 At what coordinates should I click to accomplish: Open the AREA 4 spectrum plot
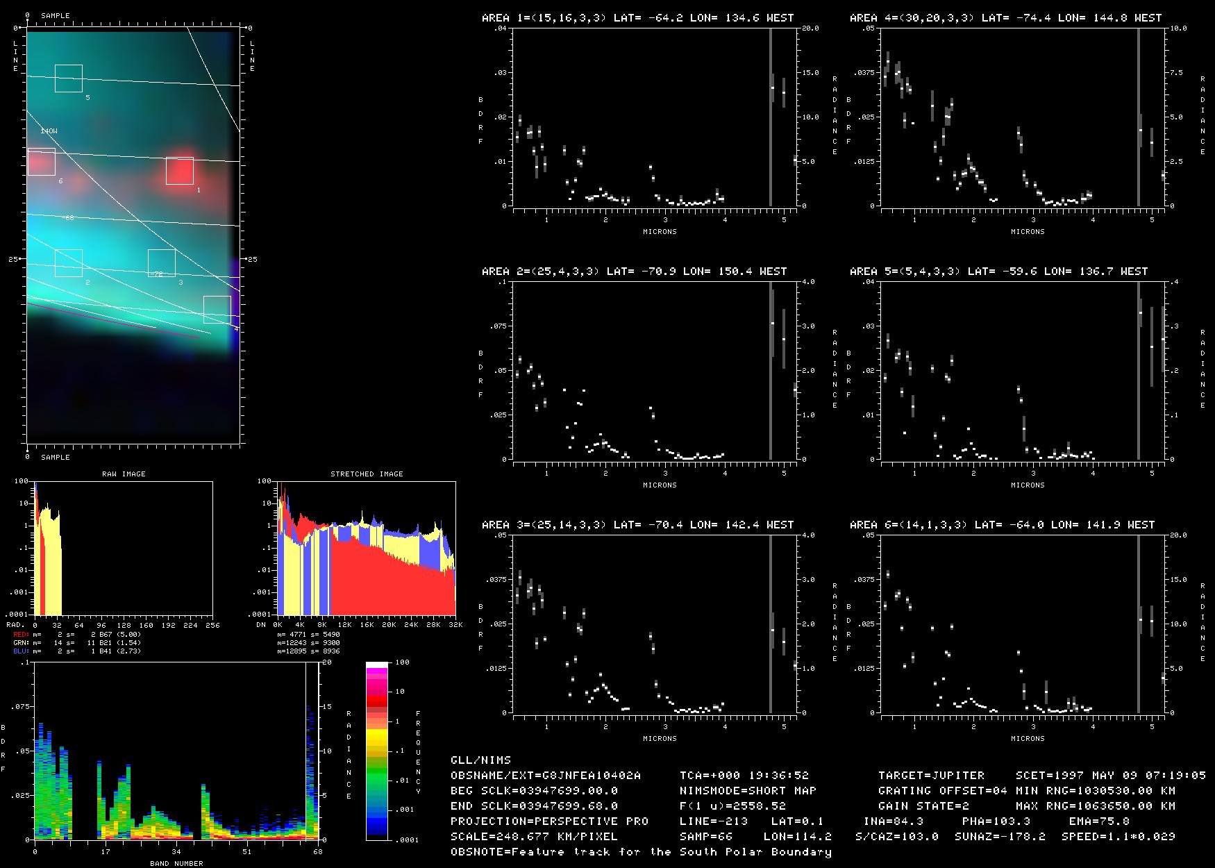(x=1012, y=117)
